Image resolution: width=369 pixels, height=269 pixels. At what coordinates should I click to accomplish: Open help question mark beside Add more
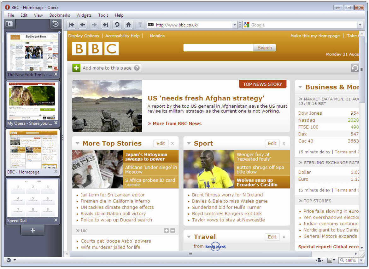point(137,68)
